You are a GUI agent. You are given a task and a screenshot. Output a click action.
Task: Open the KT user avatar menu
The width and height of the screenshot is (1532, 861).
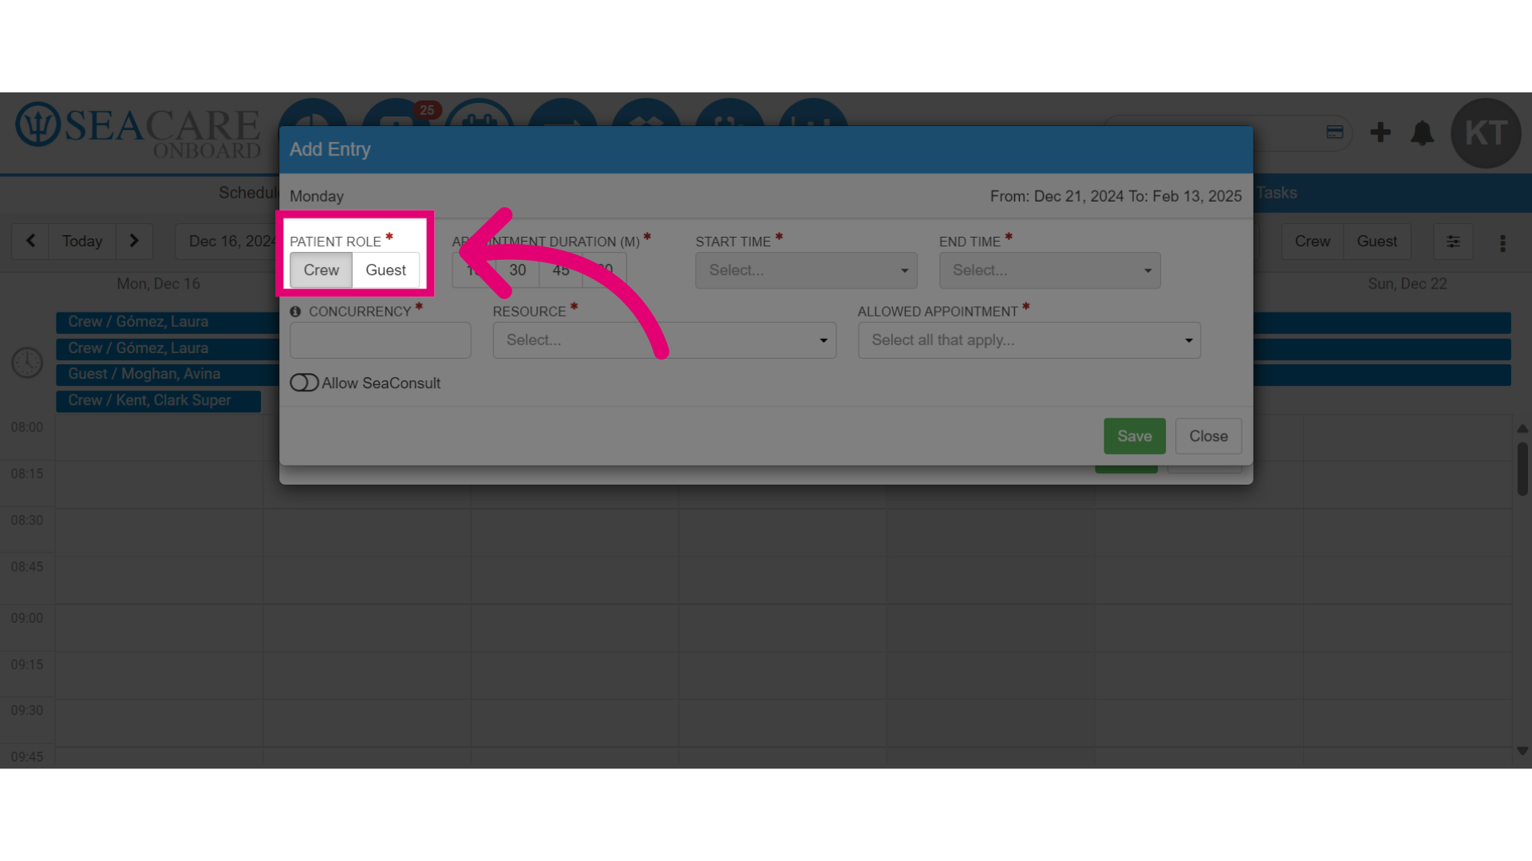click(1485, 133)
